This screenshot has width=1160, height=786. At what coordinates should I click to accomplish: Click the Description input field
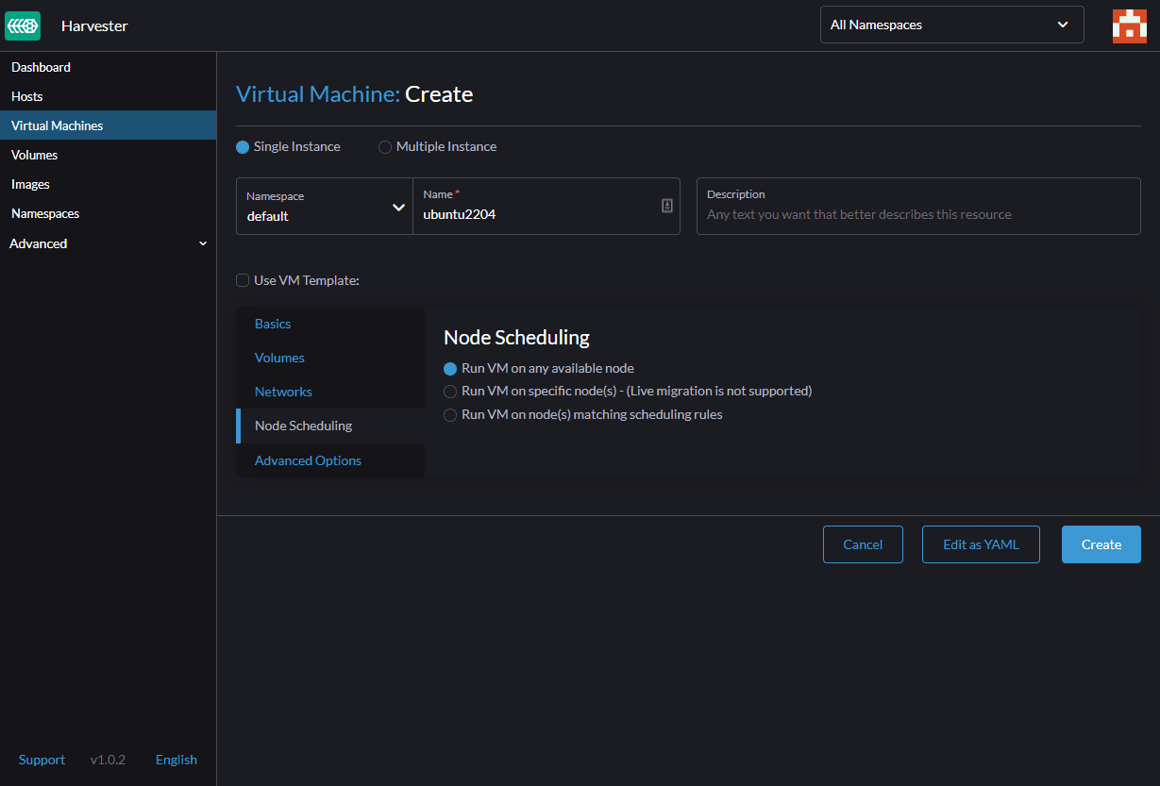[917, 214]
